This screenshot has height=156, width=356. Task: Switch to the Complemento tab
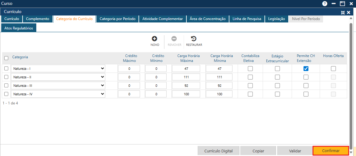(38, 19)
